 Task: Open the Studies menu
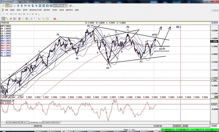(x=47, y=10)
